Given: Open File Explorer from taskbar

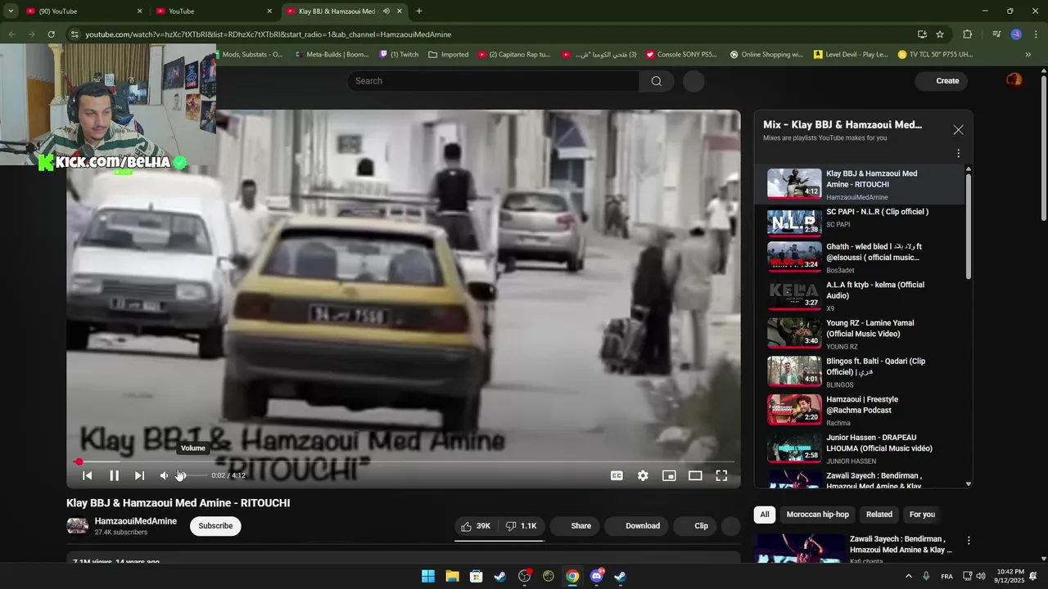Looking at the screenshot, I should click(x=452, y=577).
